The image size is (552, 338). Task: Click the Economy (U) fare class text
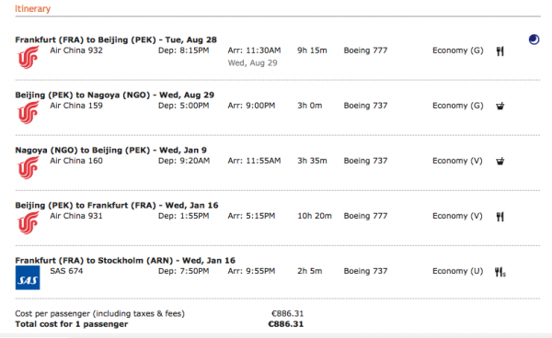pos(457,271)
